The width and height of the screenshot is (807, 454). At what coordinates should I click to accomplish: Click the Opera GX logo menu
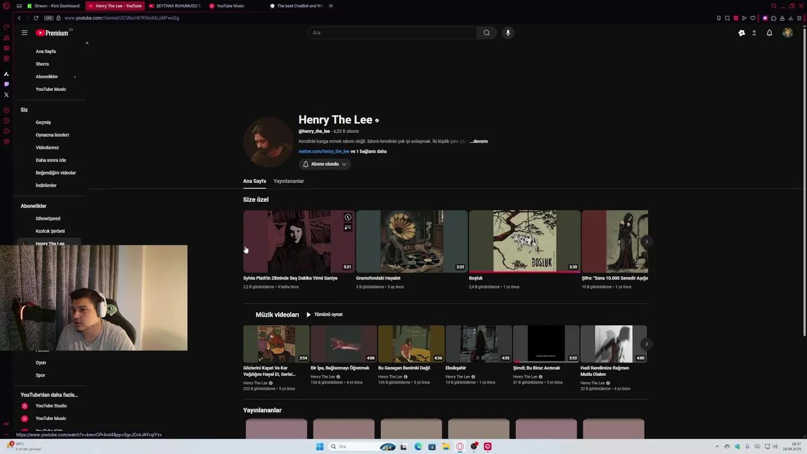(6, 6)
